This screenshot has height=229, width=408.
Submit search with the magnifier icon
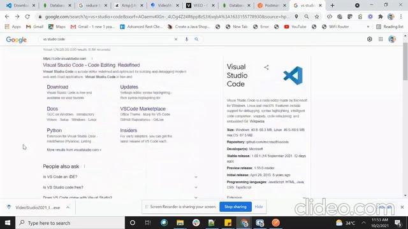point(196,39)
